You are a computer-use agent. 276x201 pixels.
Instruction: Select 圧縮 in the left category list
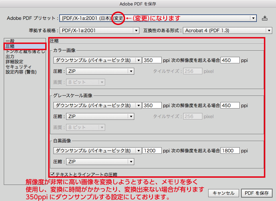pyautogui.click(x=25, y=46)
